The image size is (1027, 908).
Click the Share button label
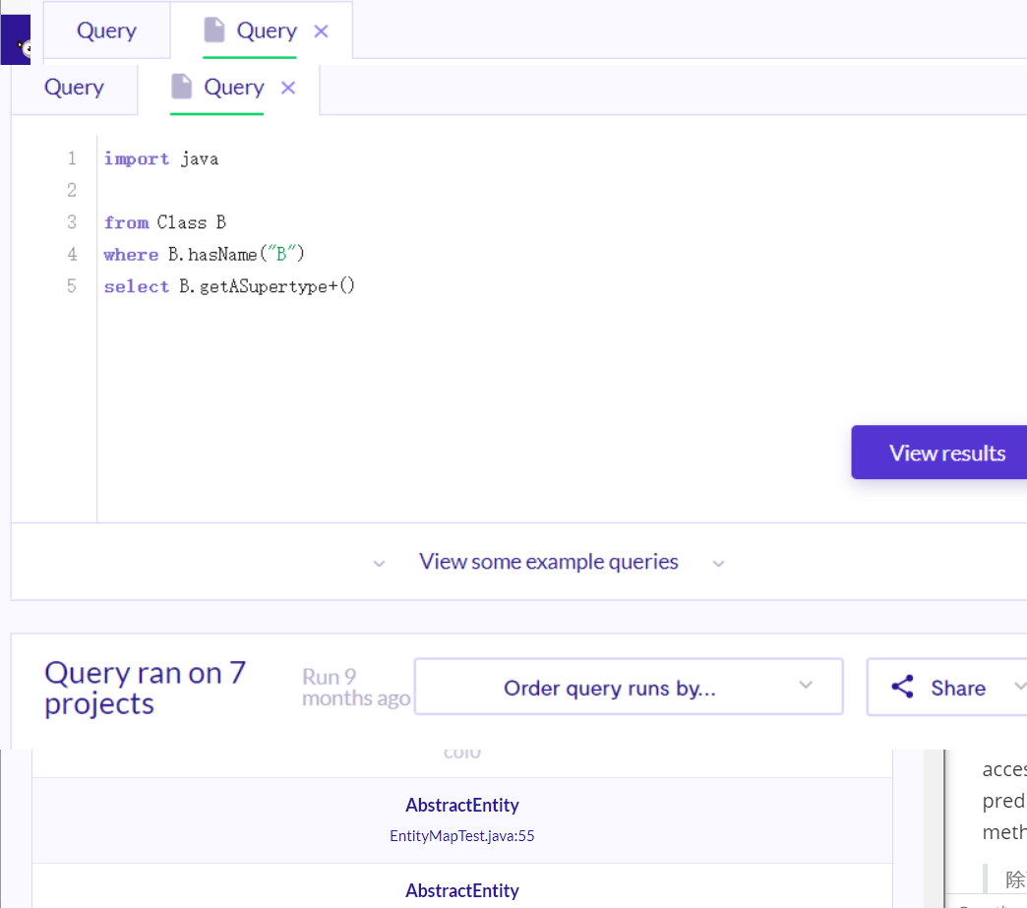click(x=958, y=688)
